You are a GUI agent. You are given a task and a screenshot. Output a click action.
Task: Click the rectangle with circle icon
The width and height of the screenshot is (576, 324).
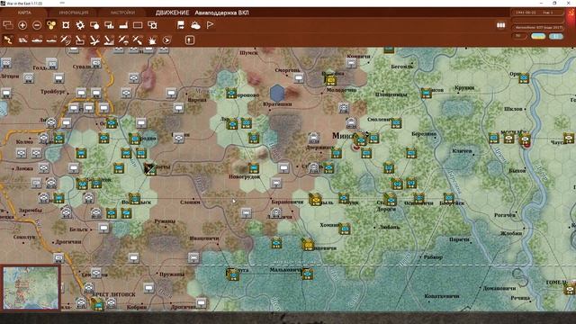[94, 25]
